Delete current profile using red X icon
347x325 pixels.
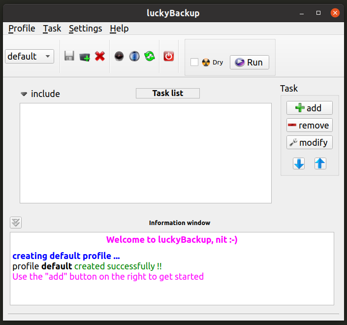tap(100, 56)
